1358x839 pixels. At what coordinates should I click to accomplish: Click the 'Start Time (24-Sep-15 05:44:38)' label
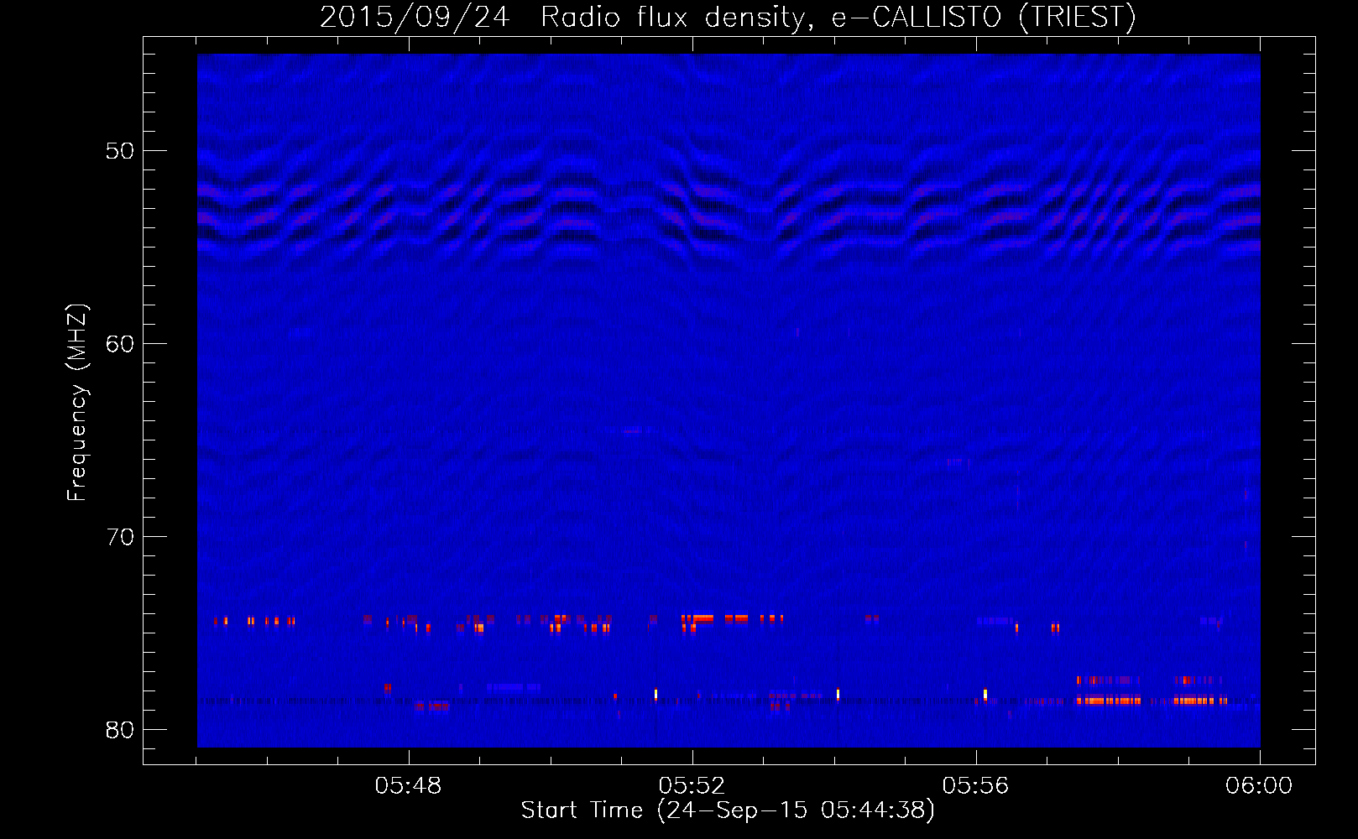[728, 810]
